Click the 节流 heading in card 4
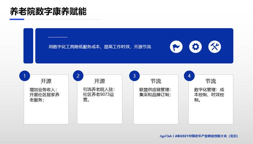The height and width of the screenshot is (144, 253). 211,81
